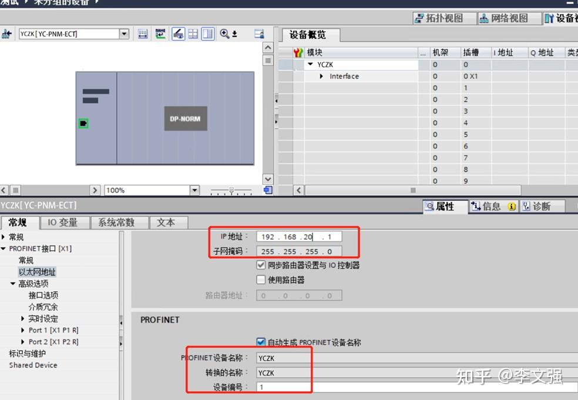
Task: Select the 设备概览 device overview tab
Action: click(311, 35)
